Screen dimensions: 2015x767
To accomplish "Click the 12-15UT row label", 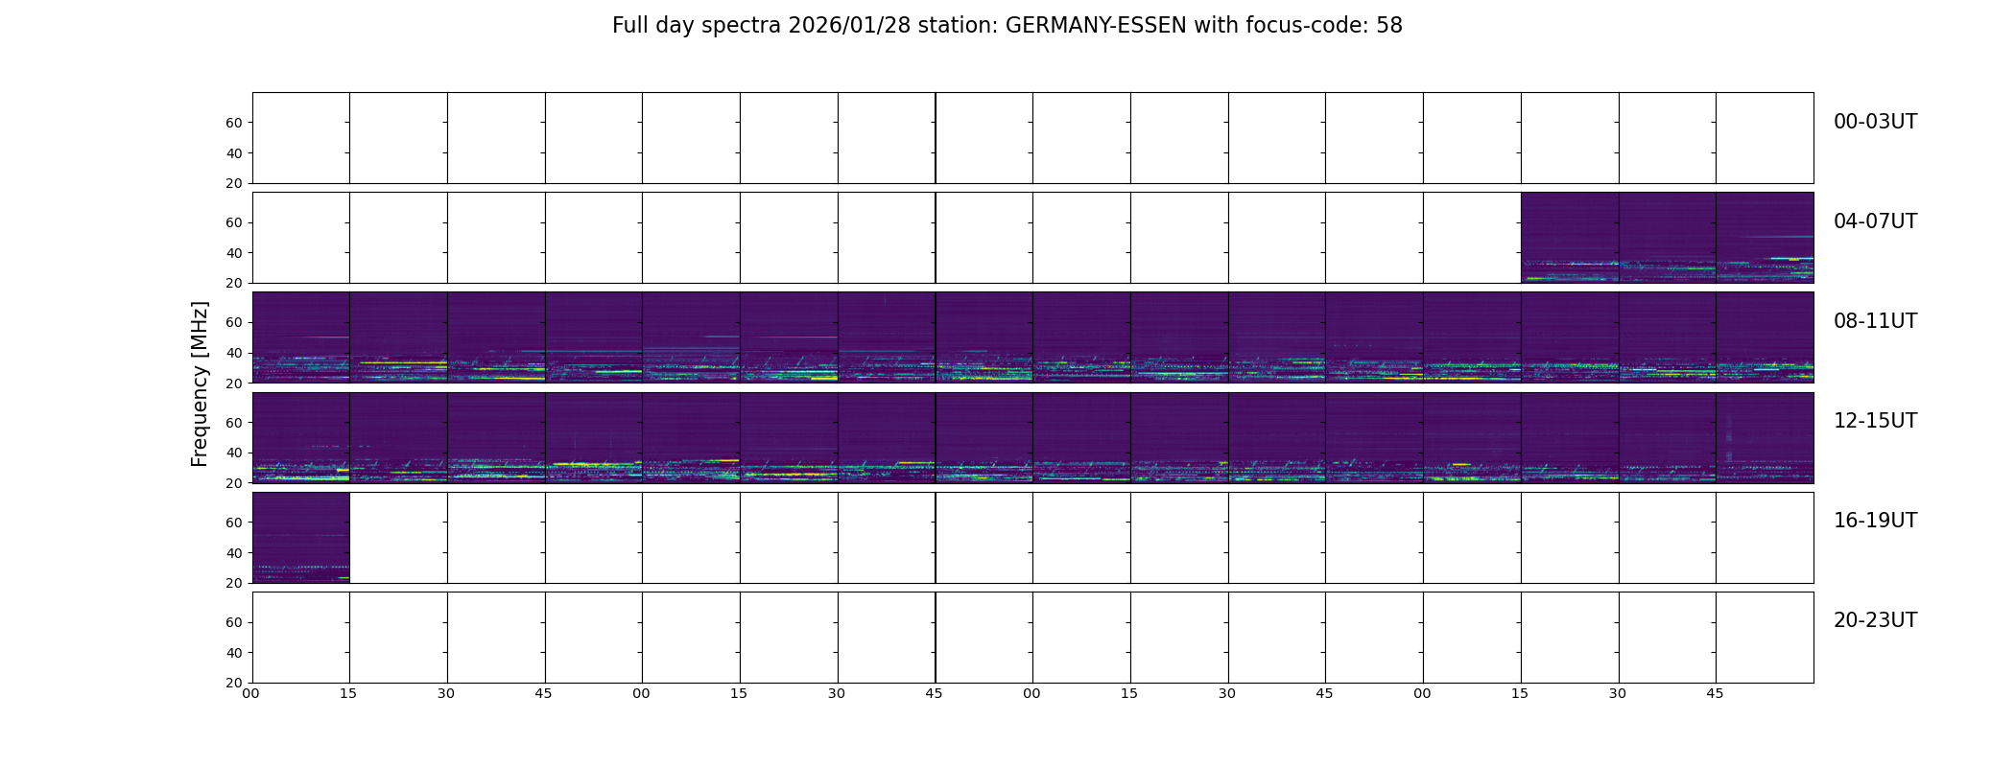I will 1875,421.
